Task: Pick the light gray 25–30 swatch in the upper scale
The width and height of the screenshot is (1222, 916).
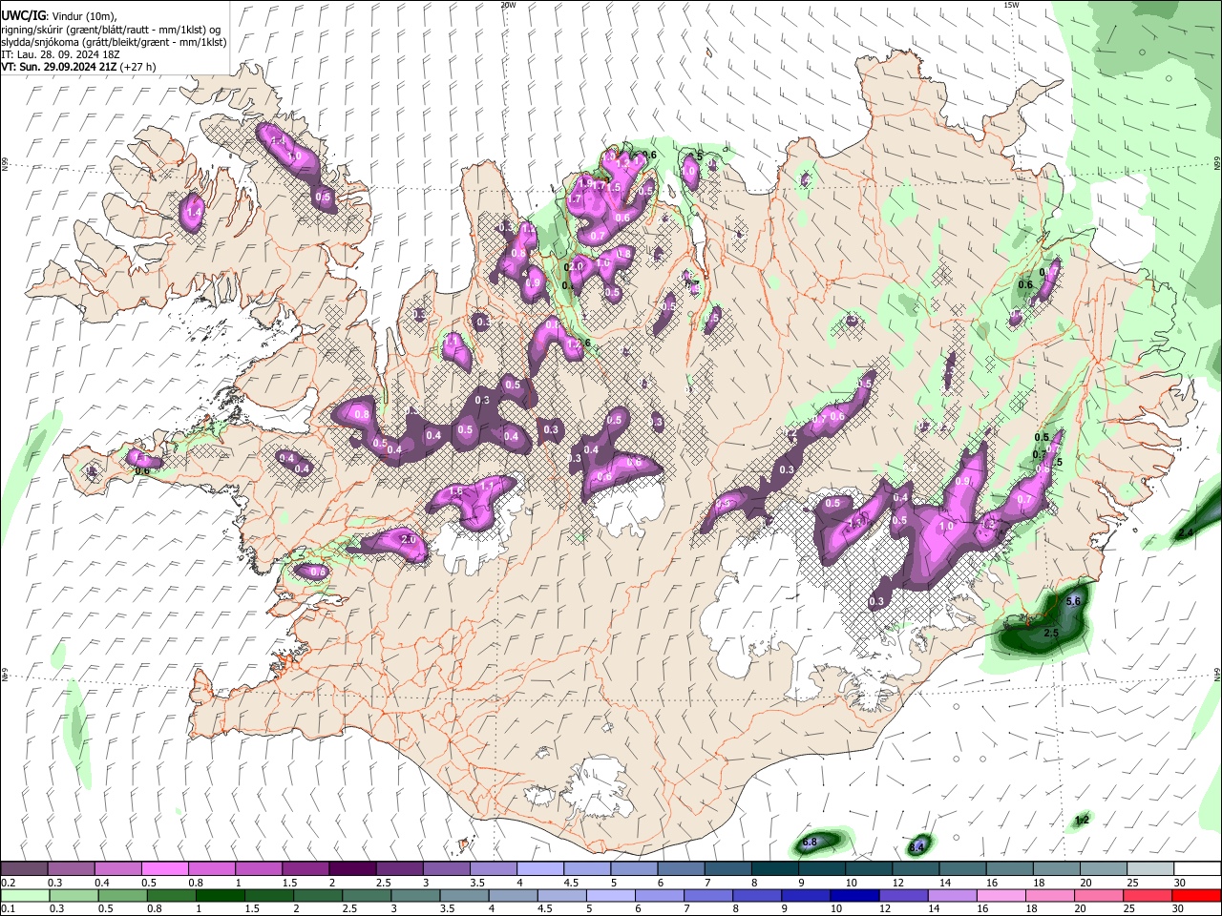Action: [x=1148, y=869]
